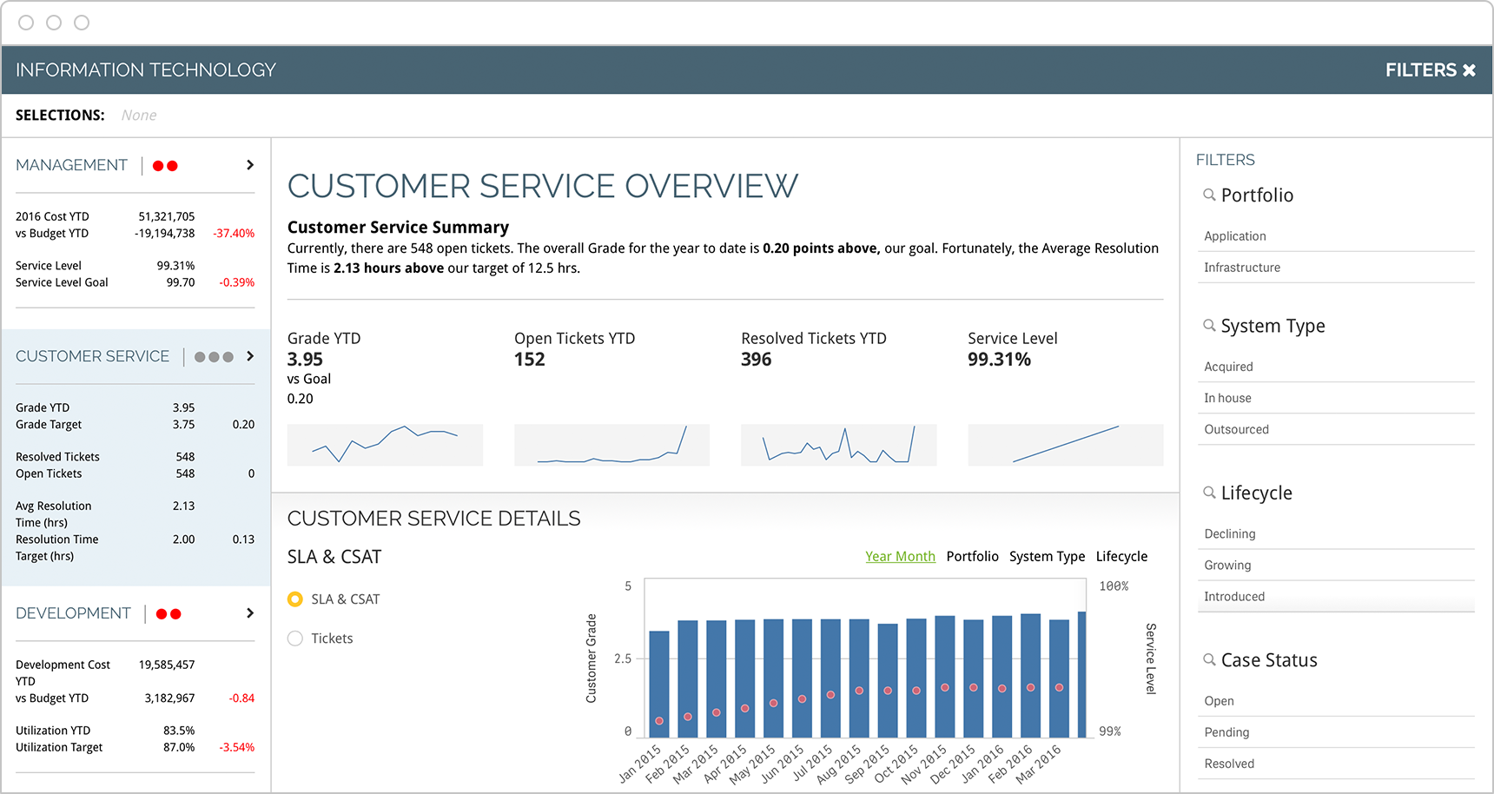
Task: Click the Portfolio search magnifier icon
Action: pos(1209,195)
